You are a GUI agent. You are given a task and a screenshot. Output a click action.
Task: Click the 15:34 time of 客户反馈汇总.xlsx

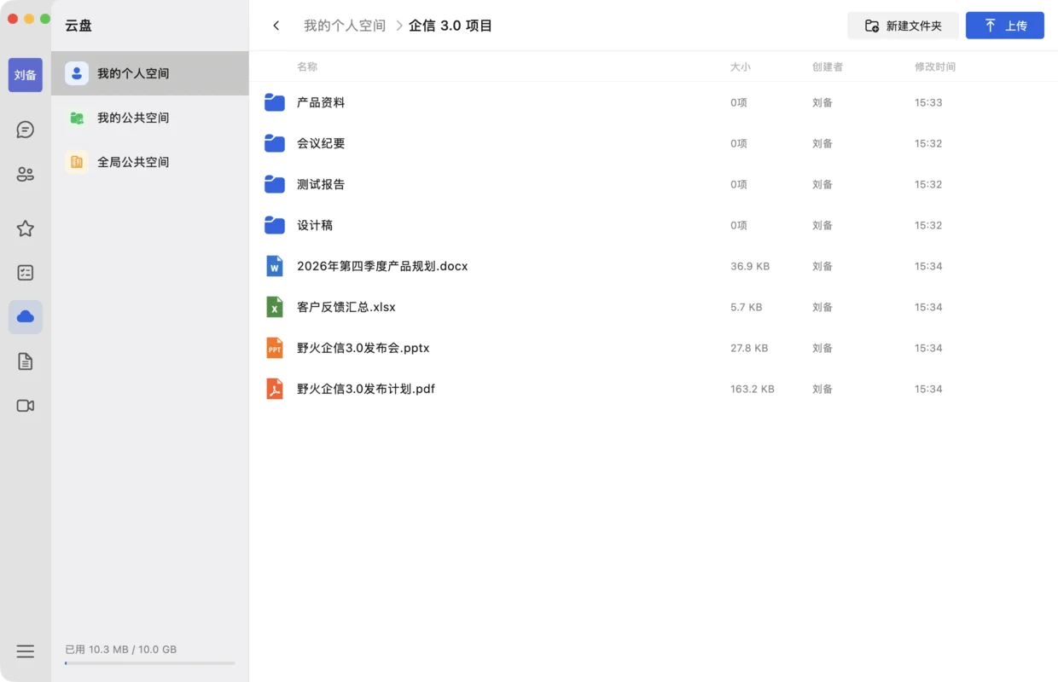coord(928,307)
